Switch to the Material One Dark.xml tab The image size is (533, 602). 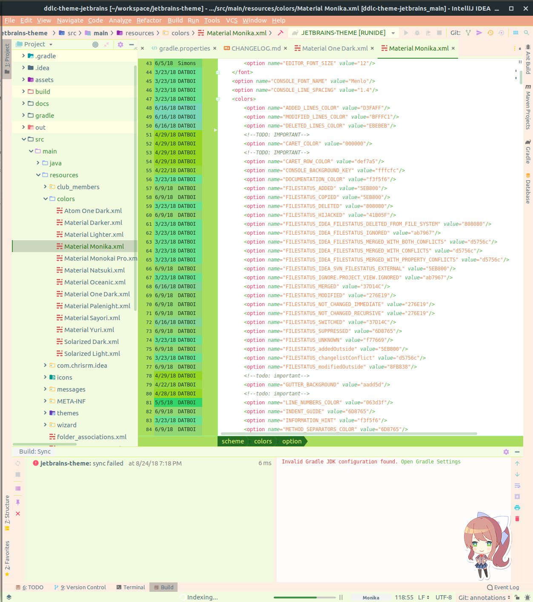pos(335,48)
